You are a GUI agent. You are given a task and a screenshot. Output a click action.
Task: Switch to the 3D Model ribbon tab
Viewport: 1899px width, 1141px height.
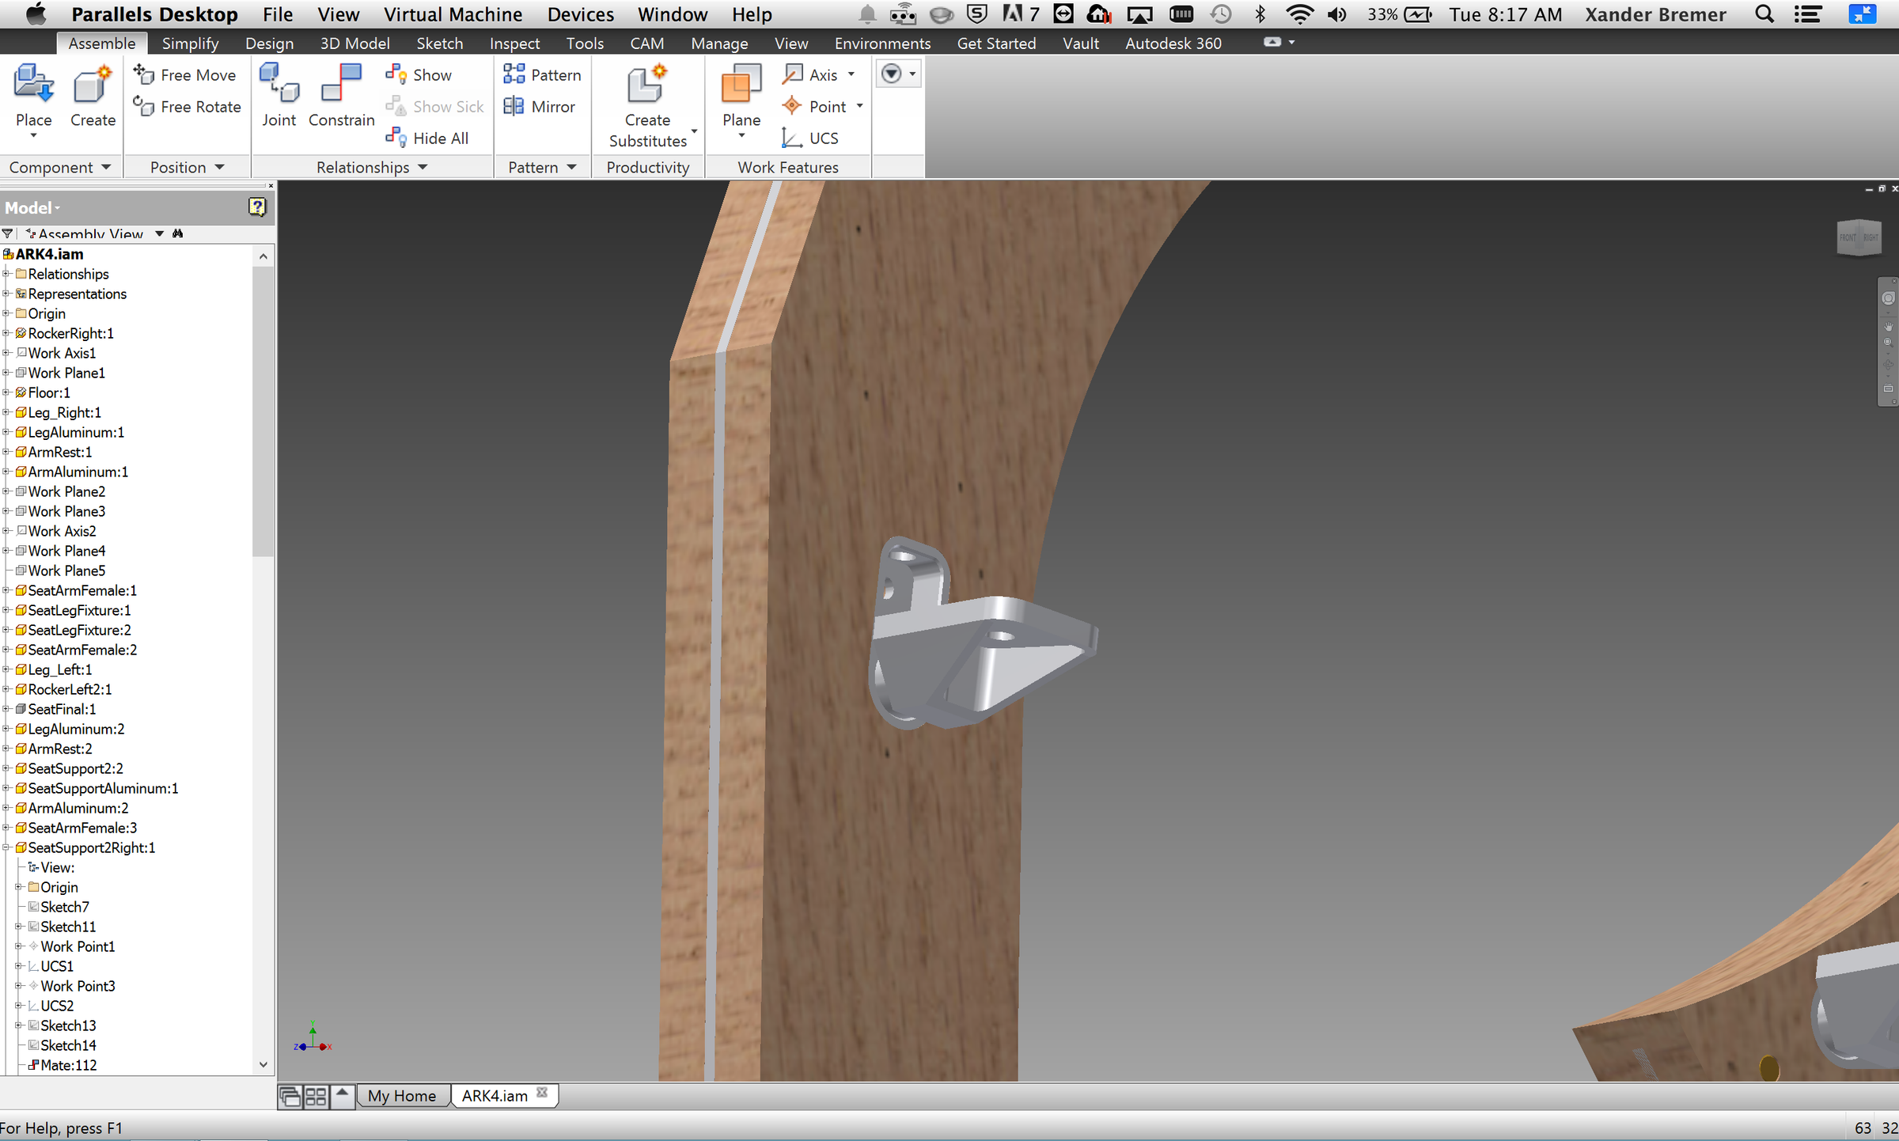(354, 44)
